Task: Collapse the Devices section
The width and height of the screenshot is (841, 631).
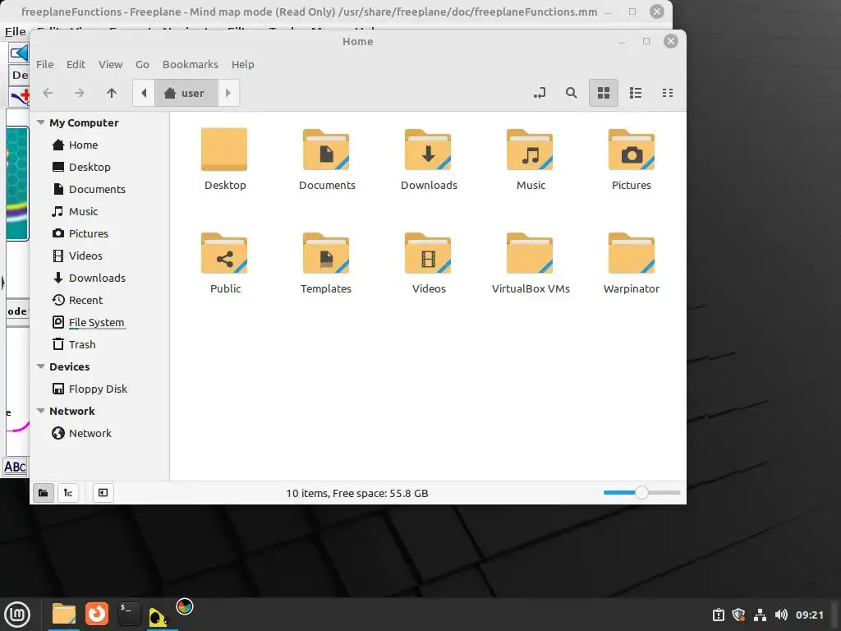Action: click(x=40, y=366)
